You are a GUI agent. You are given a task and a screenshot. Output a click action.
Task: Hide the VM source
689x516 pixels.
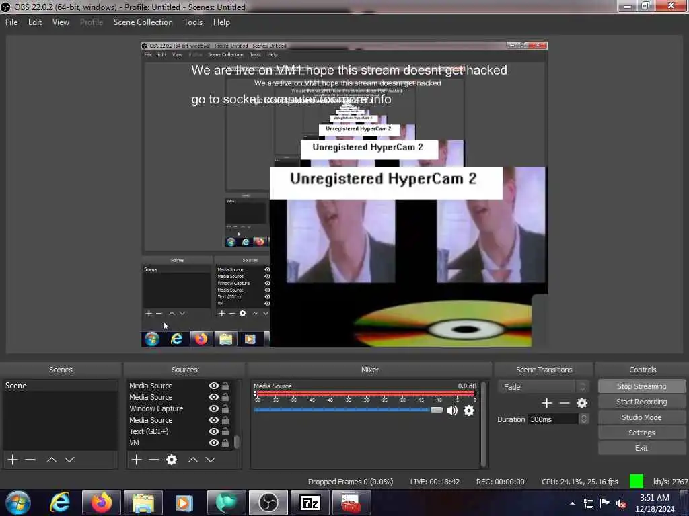click(213, 443)
